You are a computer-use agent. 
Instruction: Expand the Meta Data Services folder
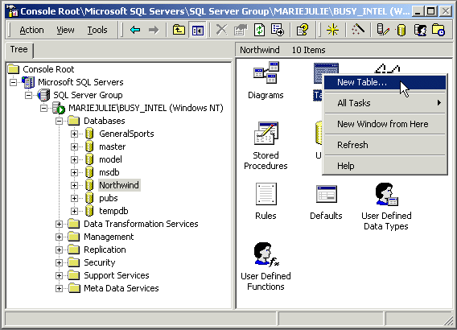[x=59, y=288]
